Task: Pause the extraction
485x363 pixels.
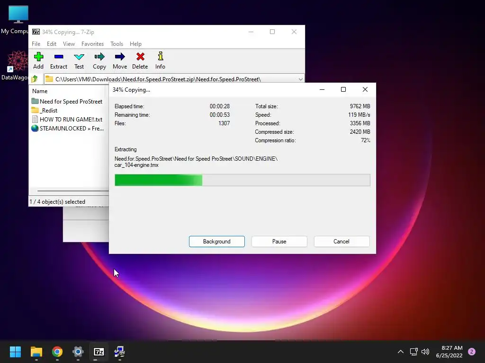Action: pos(279,242)
